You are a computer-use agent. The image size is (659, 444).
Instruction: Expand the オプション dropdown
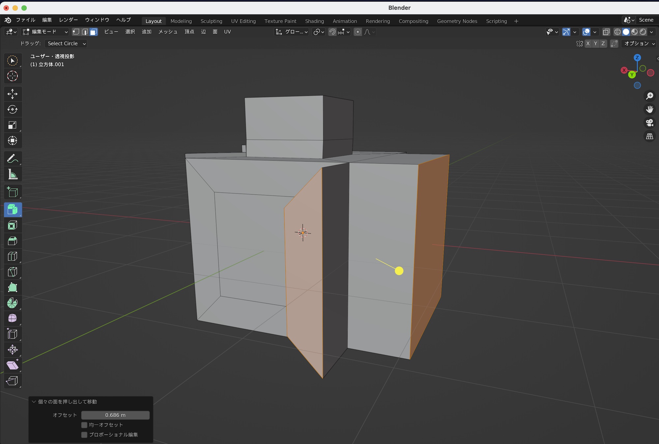click(639, 43)
